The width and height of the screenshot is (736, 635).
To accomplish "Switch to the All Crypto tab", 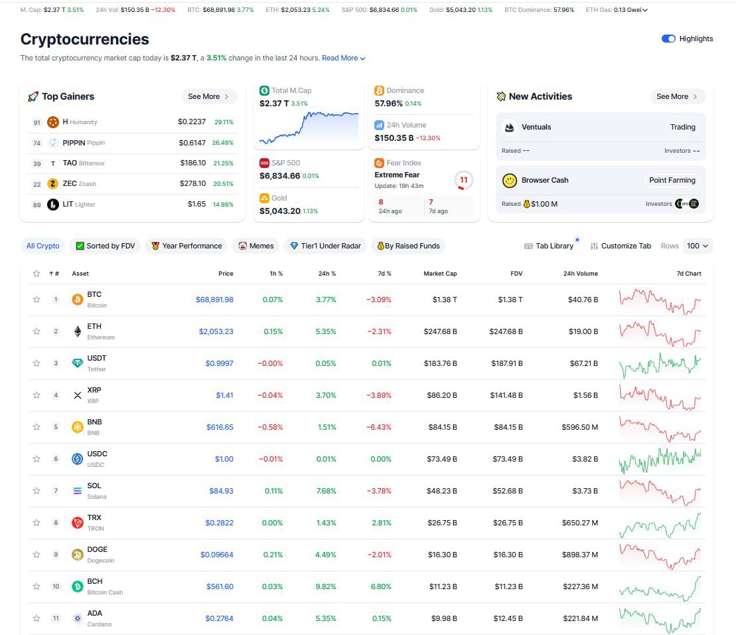I will point(42,246).
